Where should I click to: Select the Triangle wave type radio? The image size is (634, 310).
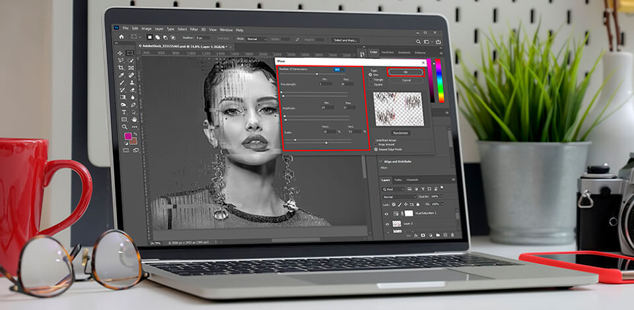pos(370,80)
